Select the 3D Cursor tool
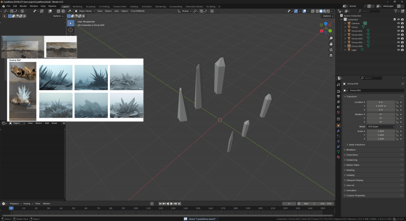406x221 pixels. point(71,30)
